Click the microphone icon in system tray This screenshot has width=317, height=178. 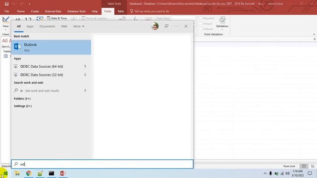(270, 174)
